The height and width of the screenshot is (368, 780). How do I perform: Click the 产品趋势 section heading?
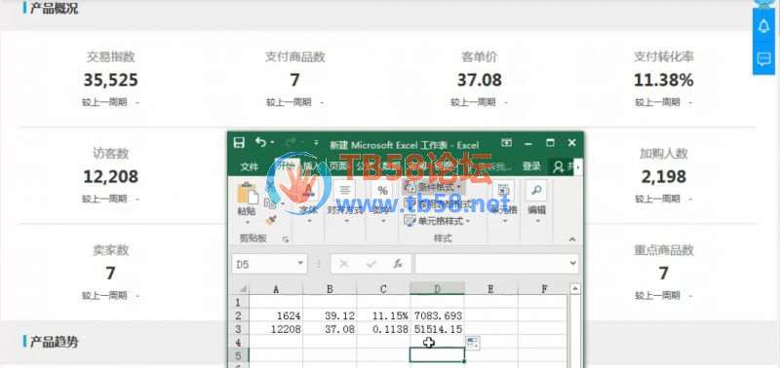pyautogui.click(x=55, y=342)
